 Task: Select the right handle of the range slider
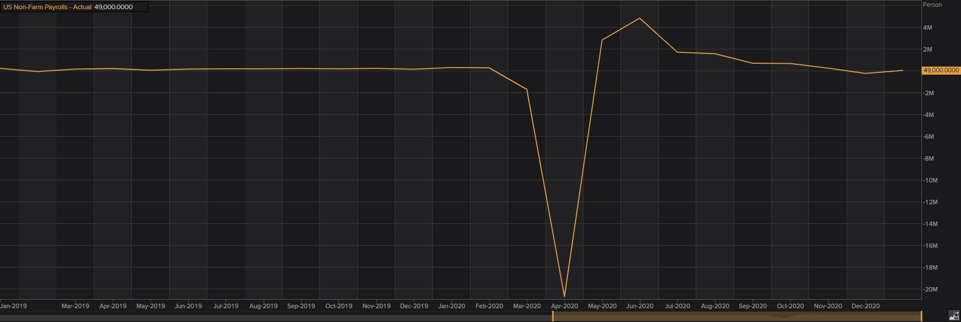coord(921,316)
